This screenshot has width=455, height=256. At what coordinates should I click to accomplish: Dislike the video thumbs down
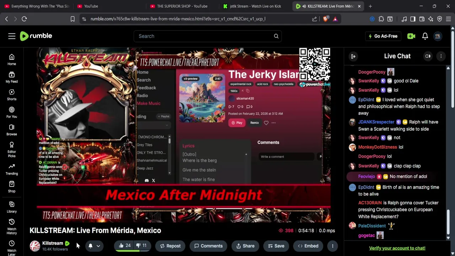pos(141,246)
